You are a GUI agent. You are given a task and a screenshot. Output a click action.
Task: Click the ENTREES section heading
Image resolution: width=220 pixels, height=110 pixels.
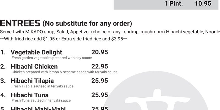click(x=20, y=23)
